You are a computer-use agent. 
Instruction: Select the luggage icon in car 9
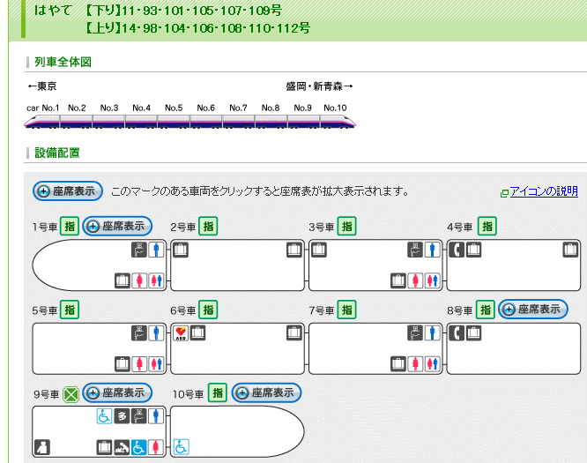[105, 447]
